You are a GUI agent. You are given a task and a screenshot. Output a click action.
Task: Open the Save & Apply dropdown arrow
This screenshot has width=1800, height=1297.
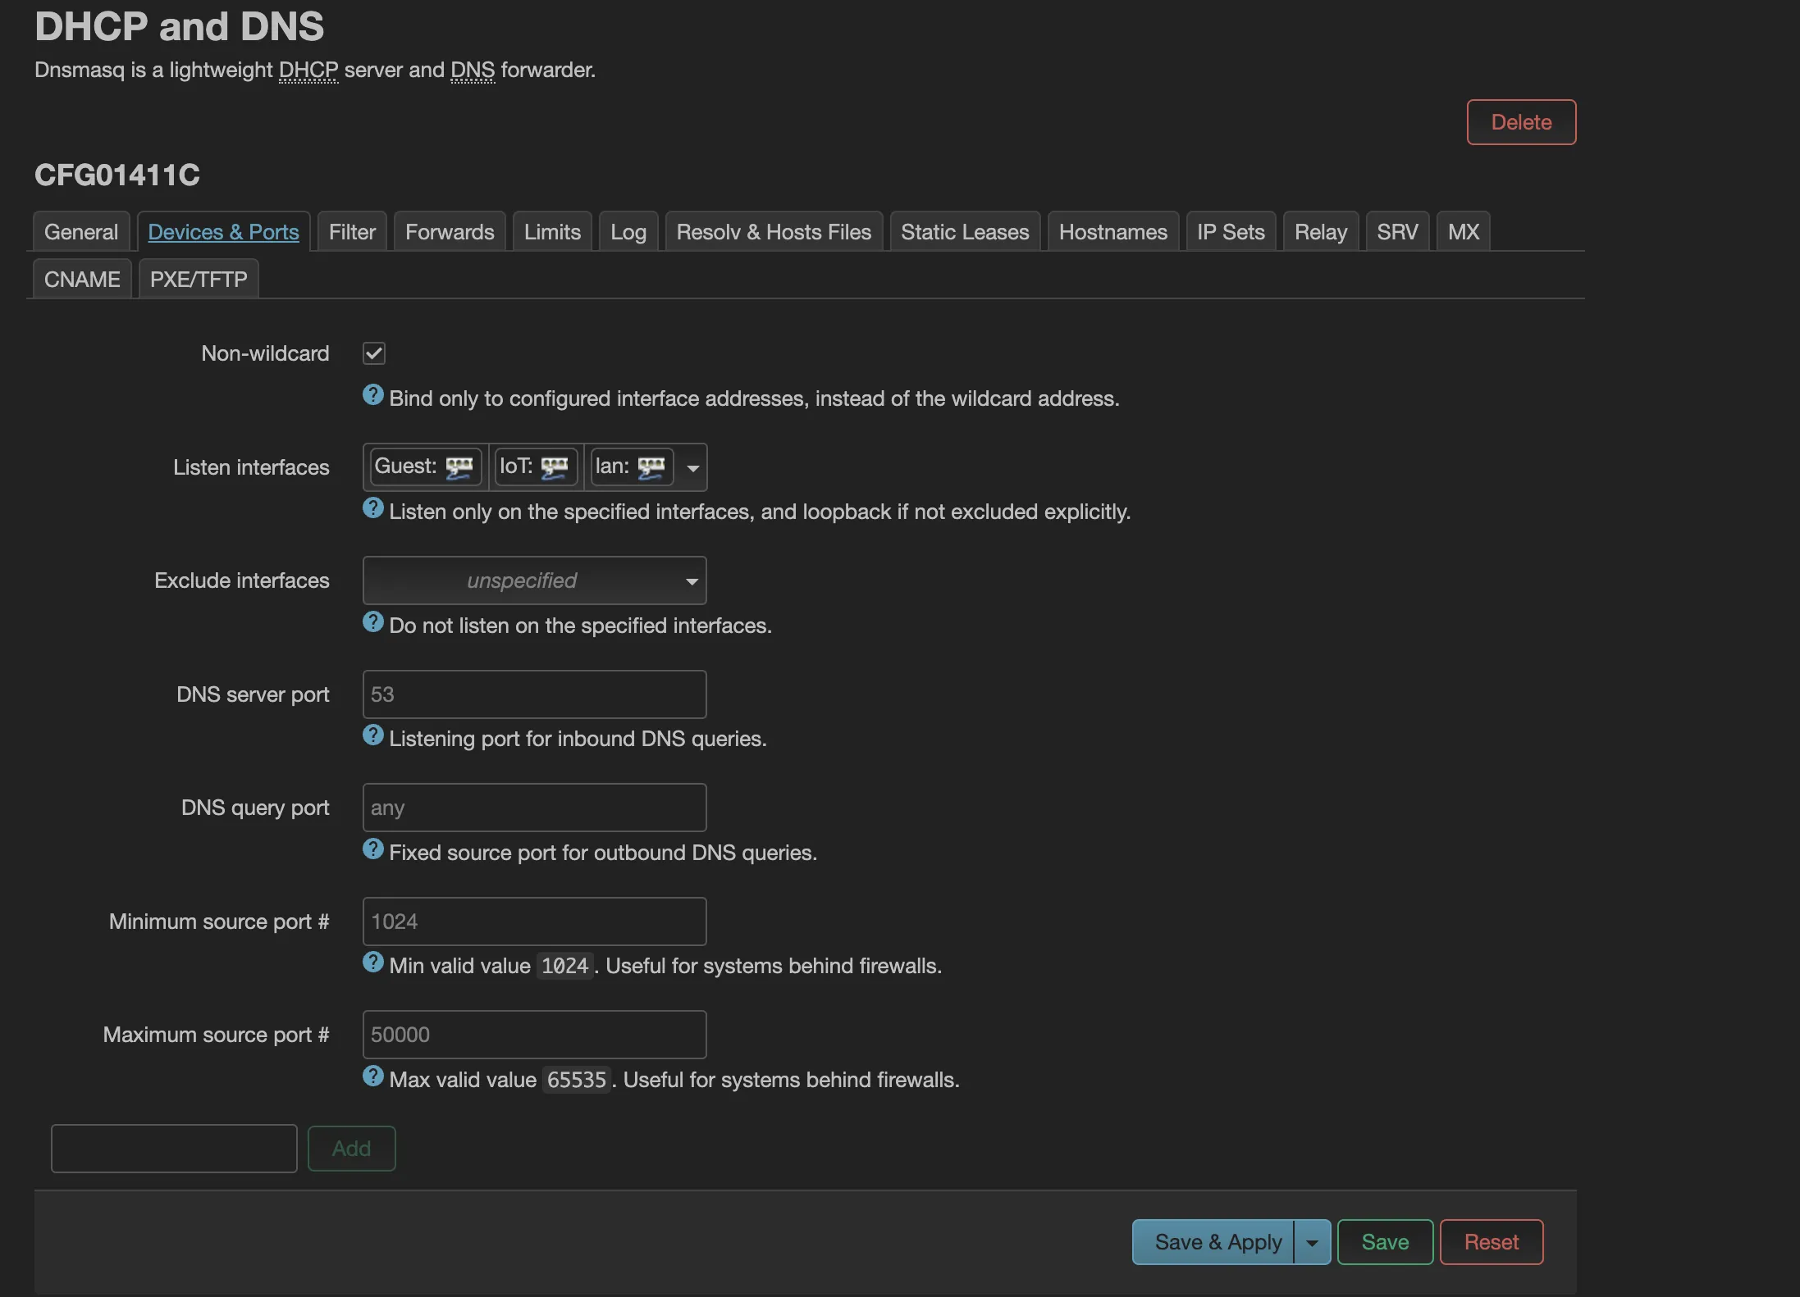click(x=1310, y=1241)
